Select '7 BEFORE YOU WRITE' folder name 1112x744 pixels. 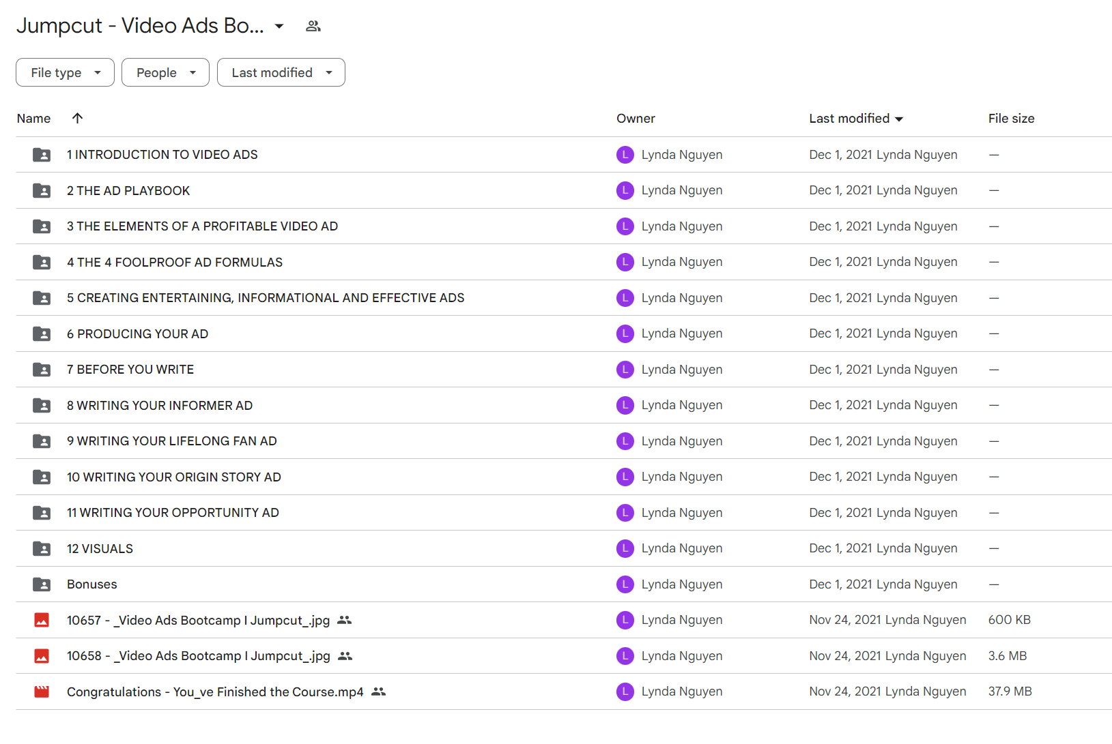click(x=130, y=370)
